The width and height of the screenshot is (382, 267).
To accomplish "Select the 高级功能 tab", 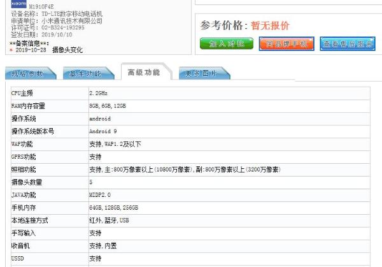I will pyautogui.click(x=146, y=72).
